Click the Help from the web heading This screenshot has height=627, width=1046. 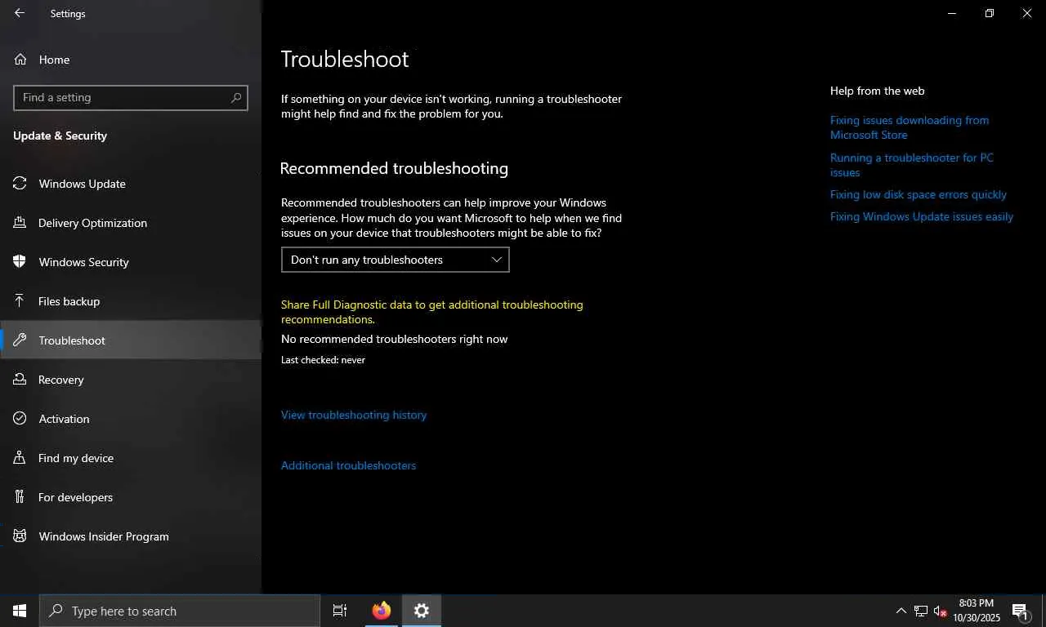point(878,91)
